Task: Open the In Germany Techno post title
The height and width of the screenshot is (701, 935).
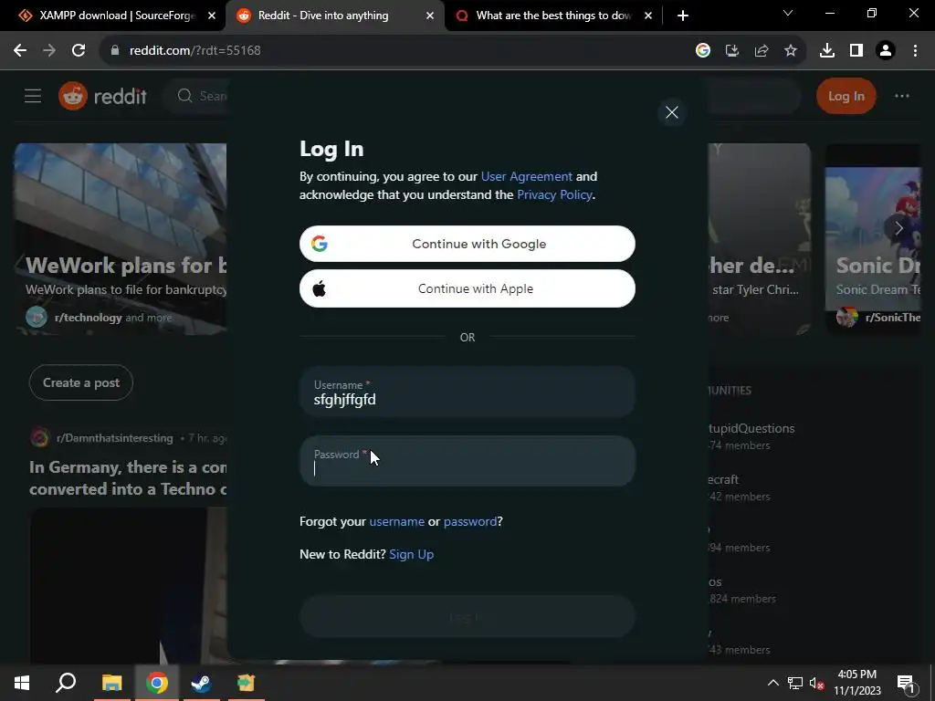Action: tap(128, 478)
